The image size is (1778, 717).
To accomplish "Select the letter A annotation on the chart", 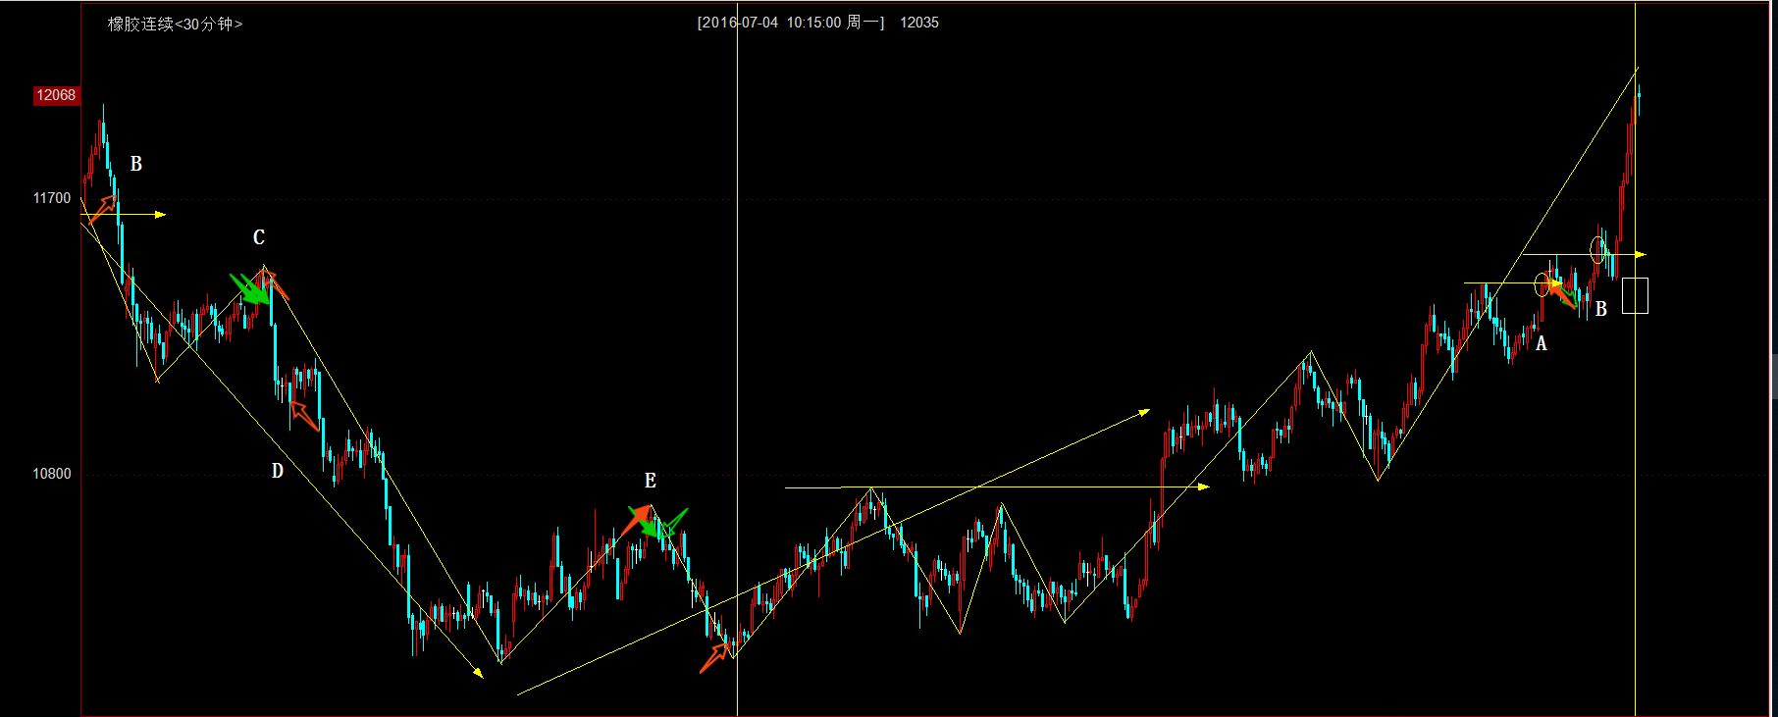I will point(1542,343).
